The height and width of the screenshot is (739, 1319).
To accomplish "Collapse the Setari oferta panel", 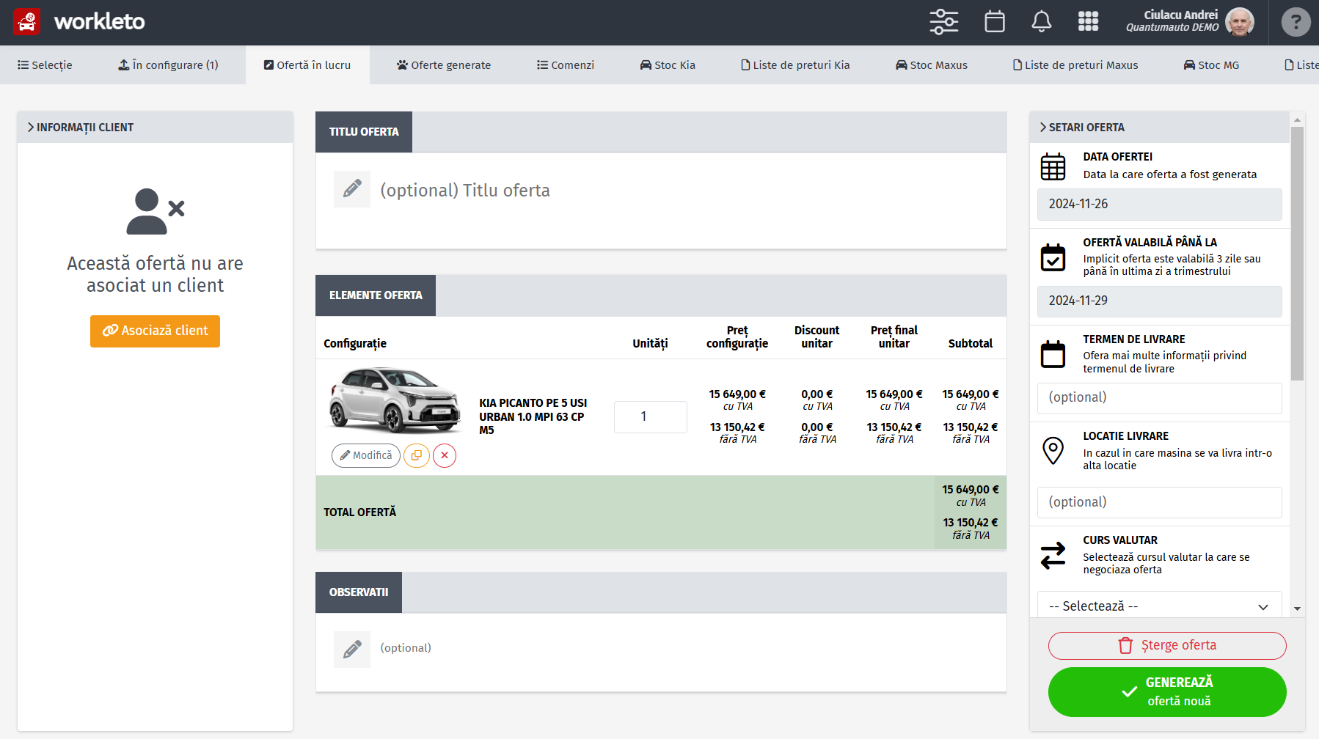I will (x=1159, y=128).
